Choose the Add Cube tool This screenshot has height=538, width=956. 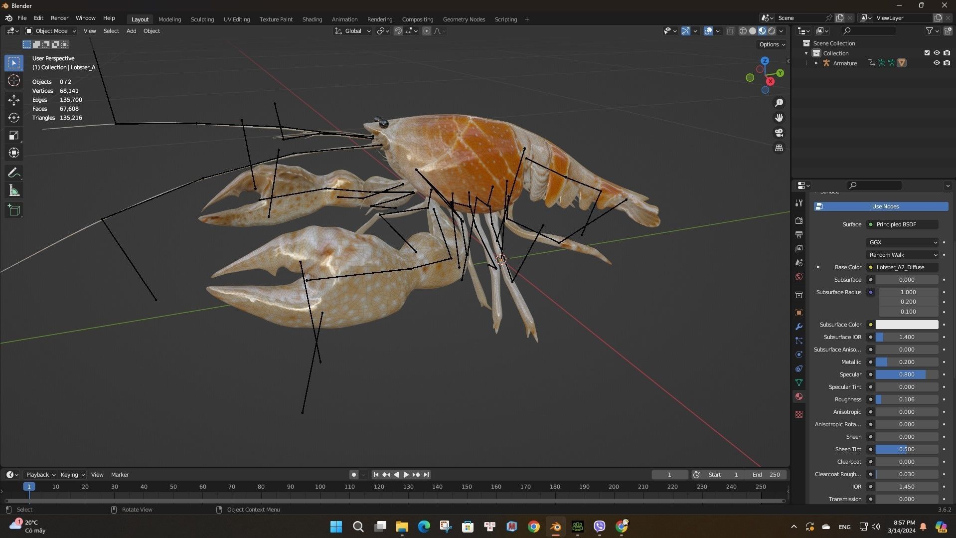click(x=14, y=210)
